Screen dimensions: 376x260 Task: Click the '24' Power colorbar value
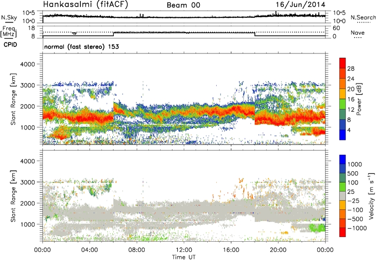tap(351, 79)
